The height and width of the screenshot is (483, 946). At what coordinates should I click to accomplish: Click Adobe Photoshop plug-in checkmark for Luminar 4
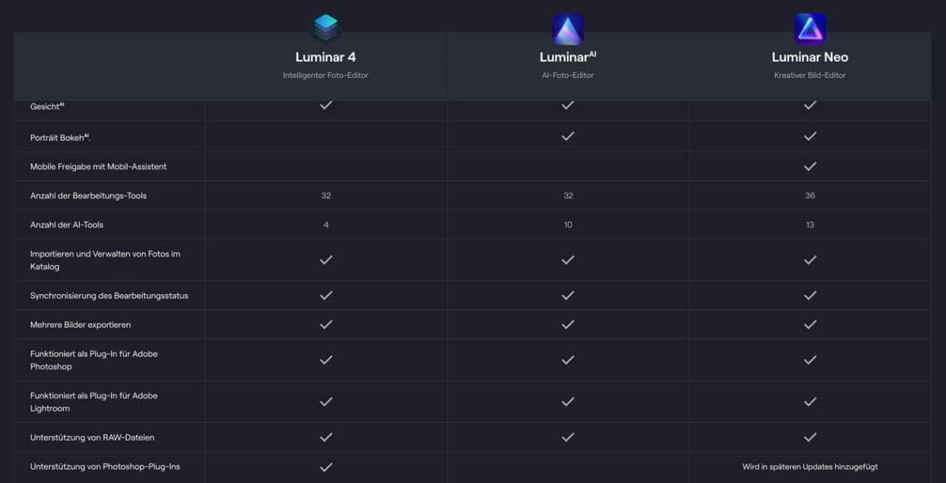pos(326,360)
